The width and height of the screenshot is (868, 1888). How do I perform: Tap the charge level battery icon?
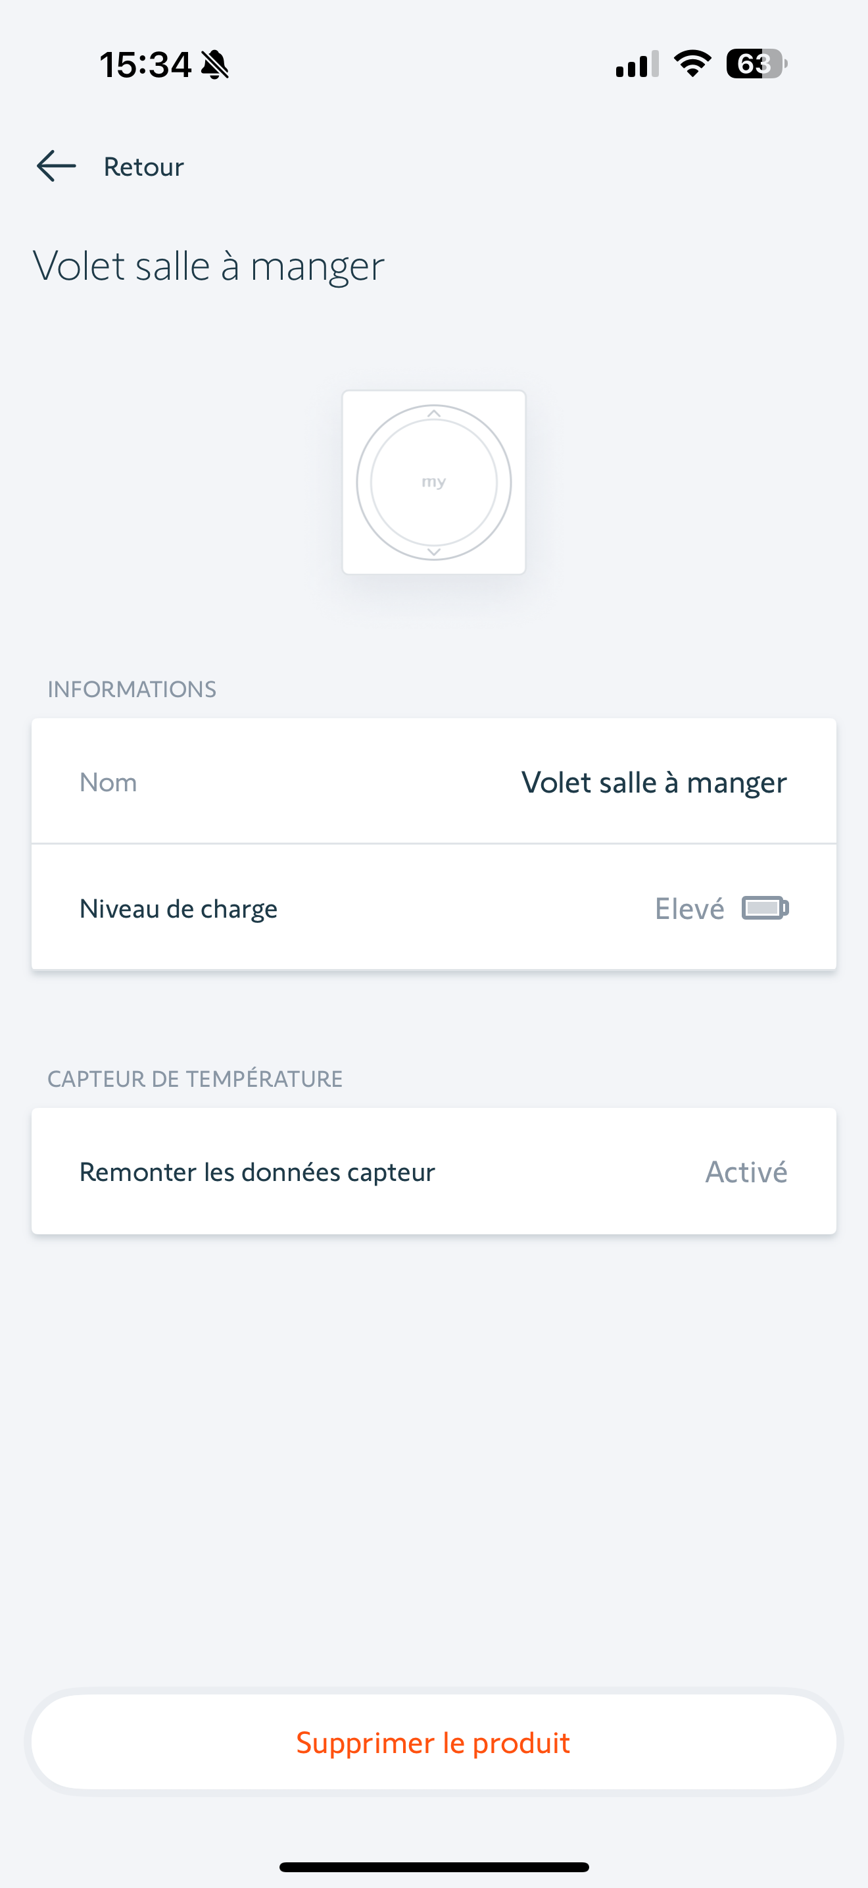(x=765, y=908)
